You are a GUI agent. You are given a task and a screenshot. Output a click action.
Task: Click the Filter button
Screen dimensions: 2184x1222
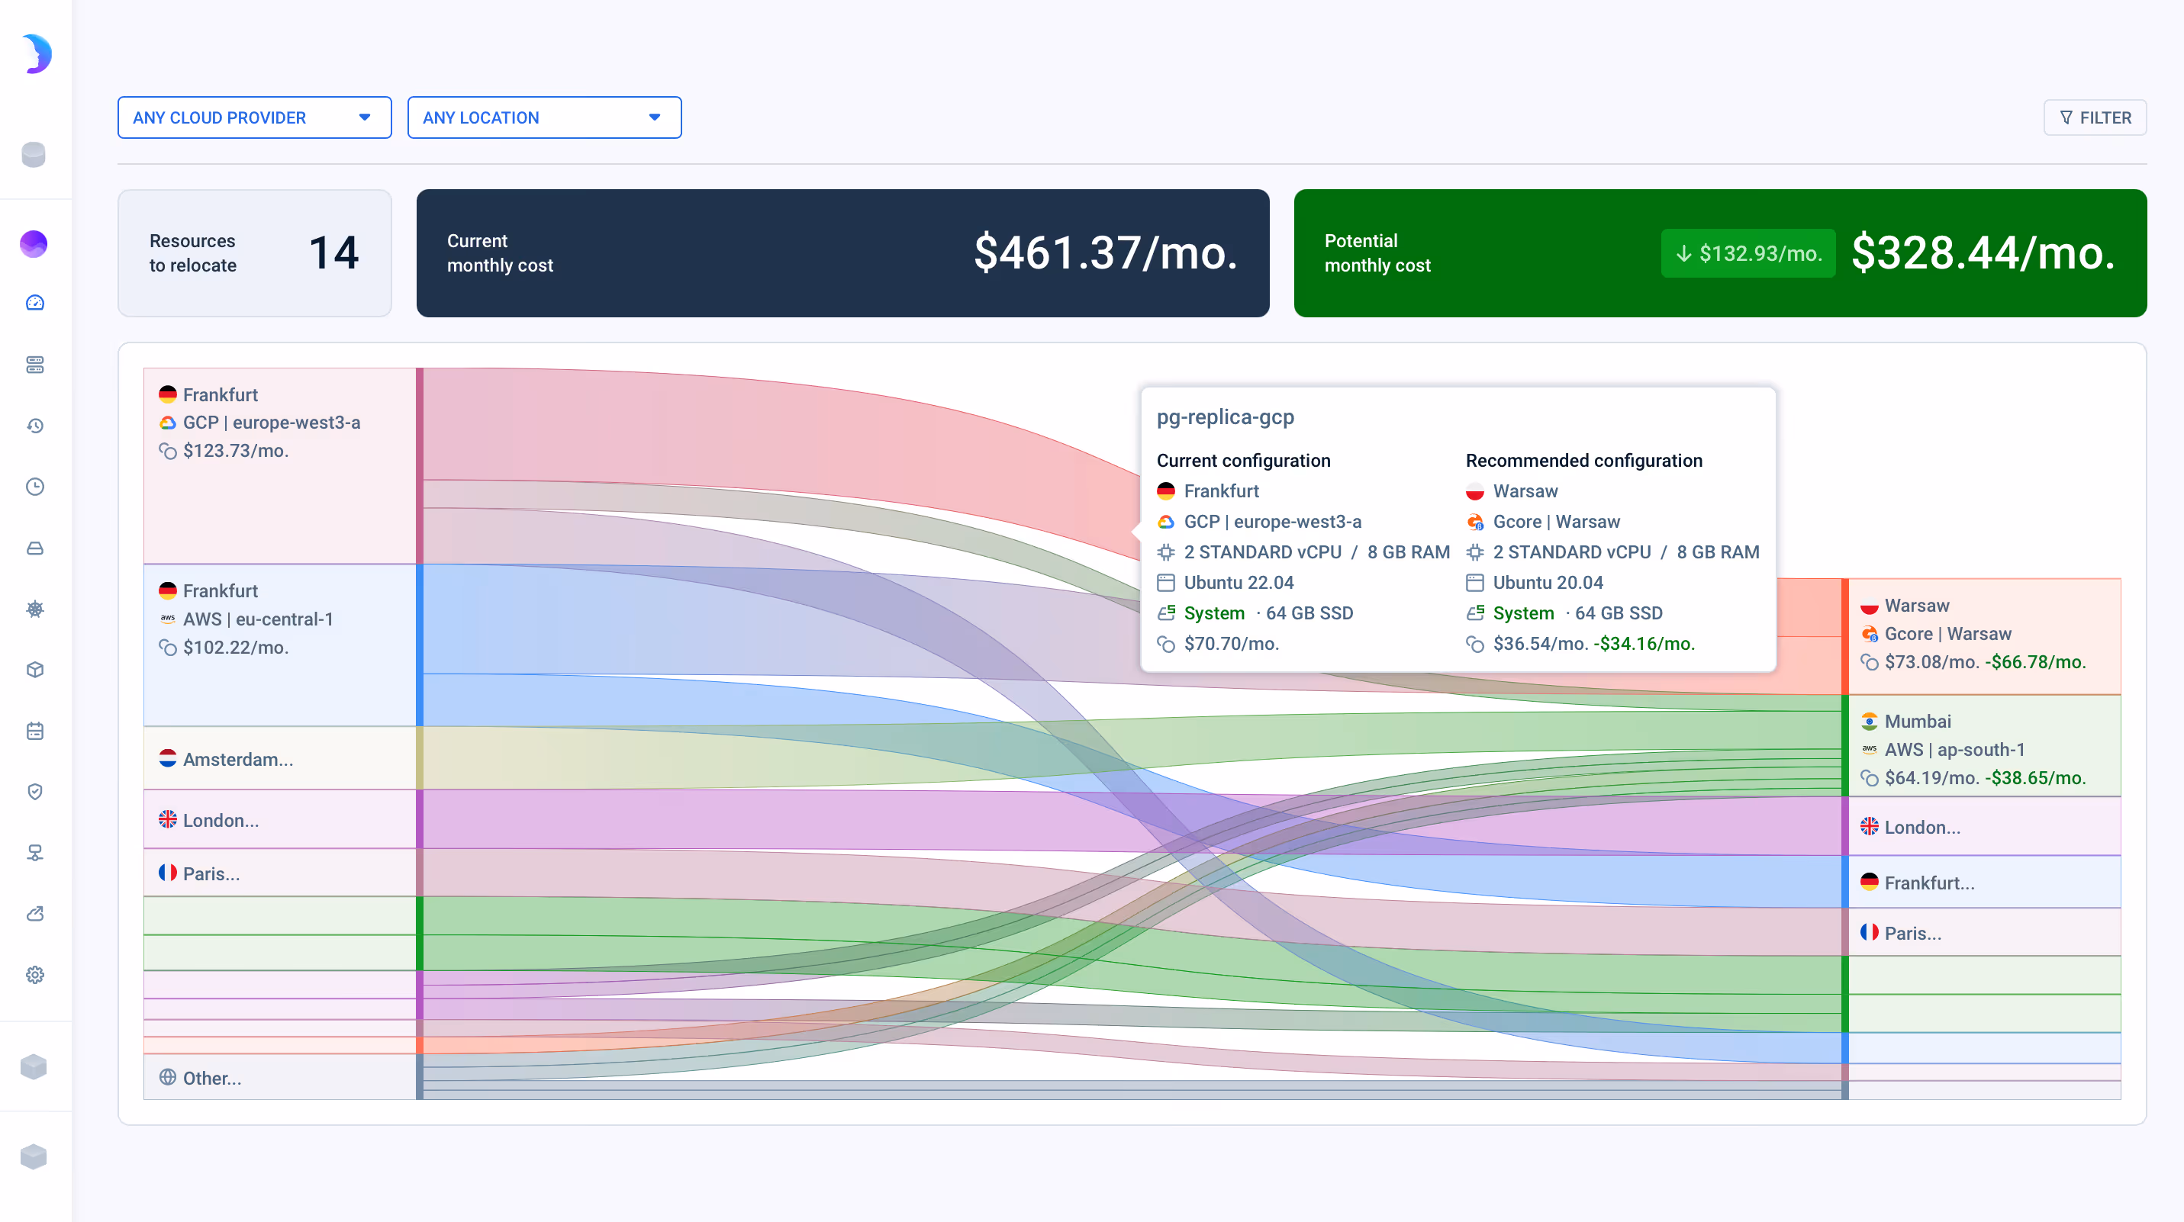coord(2095,117)
